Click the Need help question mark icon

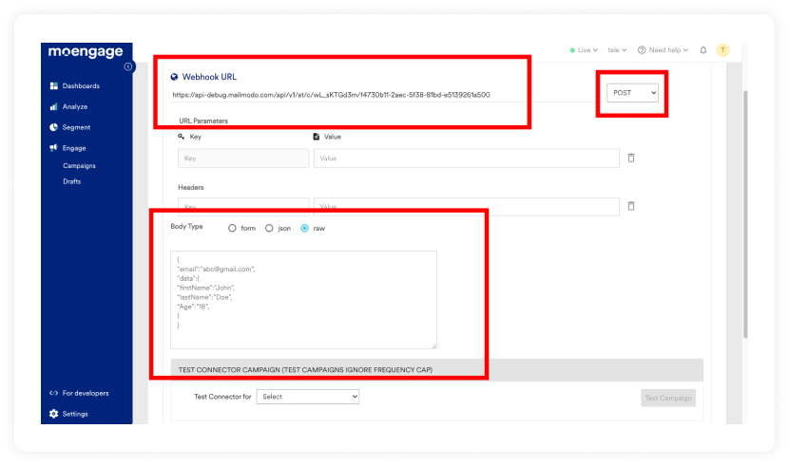pos(642,49)
